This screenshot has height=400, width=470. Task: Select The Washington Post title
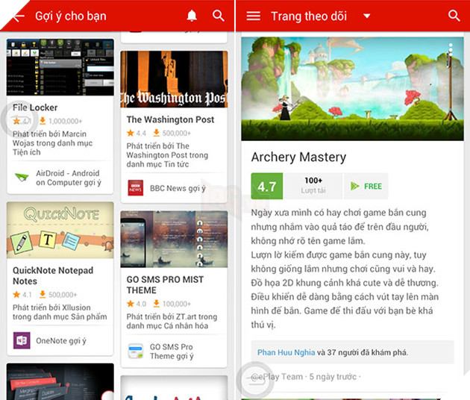(170, 119)
